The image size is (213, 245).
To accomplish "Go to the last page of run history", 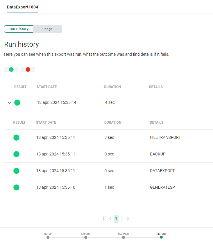I will [128, 218].
